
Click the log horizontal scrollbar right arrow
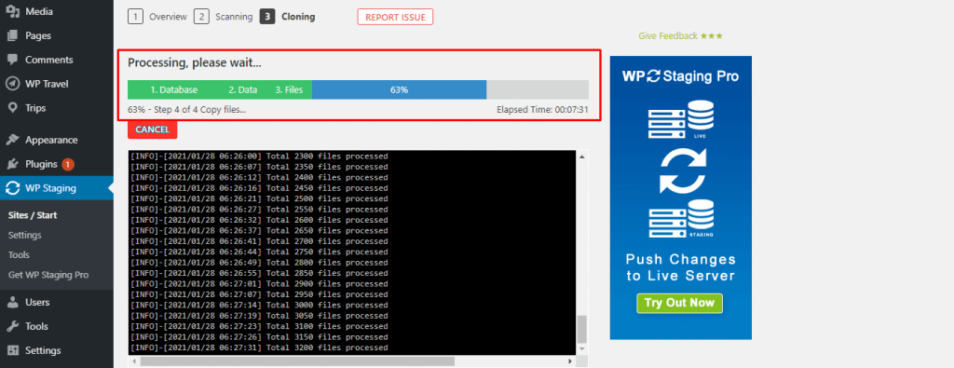point(570,361)
